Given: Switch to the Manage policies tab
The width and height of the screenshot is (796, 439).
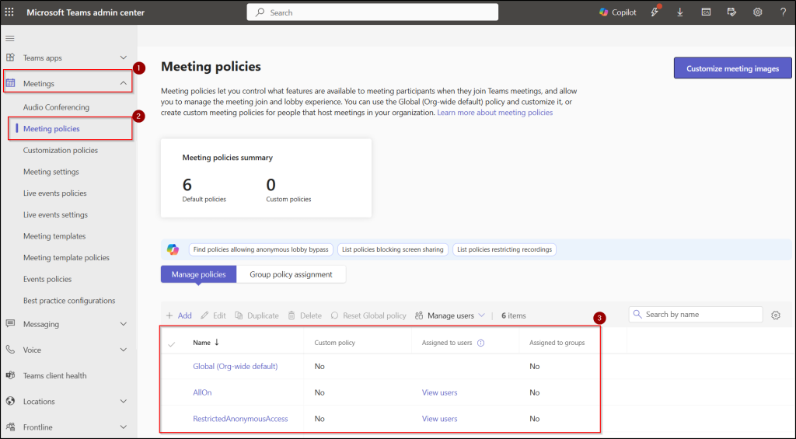Looking at the screenshot, I should tap(198, 274).
